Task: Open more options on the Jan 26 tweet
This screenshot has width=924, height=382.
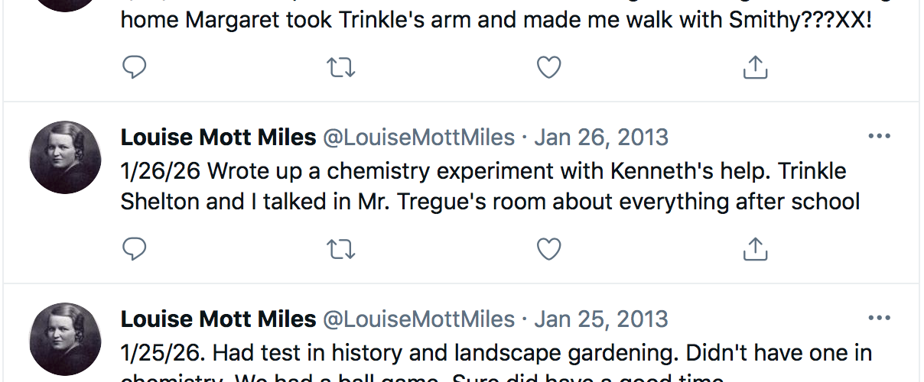Action: pyautogui.click(x=880, y=137)
